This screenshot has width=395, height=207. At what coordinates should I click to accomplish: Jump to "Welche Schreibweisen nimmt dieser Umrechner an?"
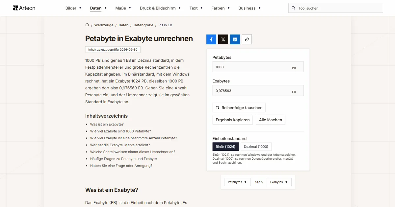pyautogui.click(x=133, y=152)
